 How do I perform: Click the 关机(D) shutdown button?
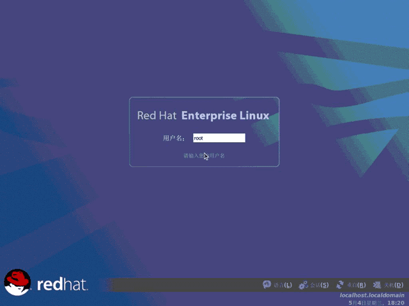click(388, 285)
